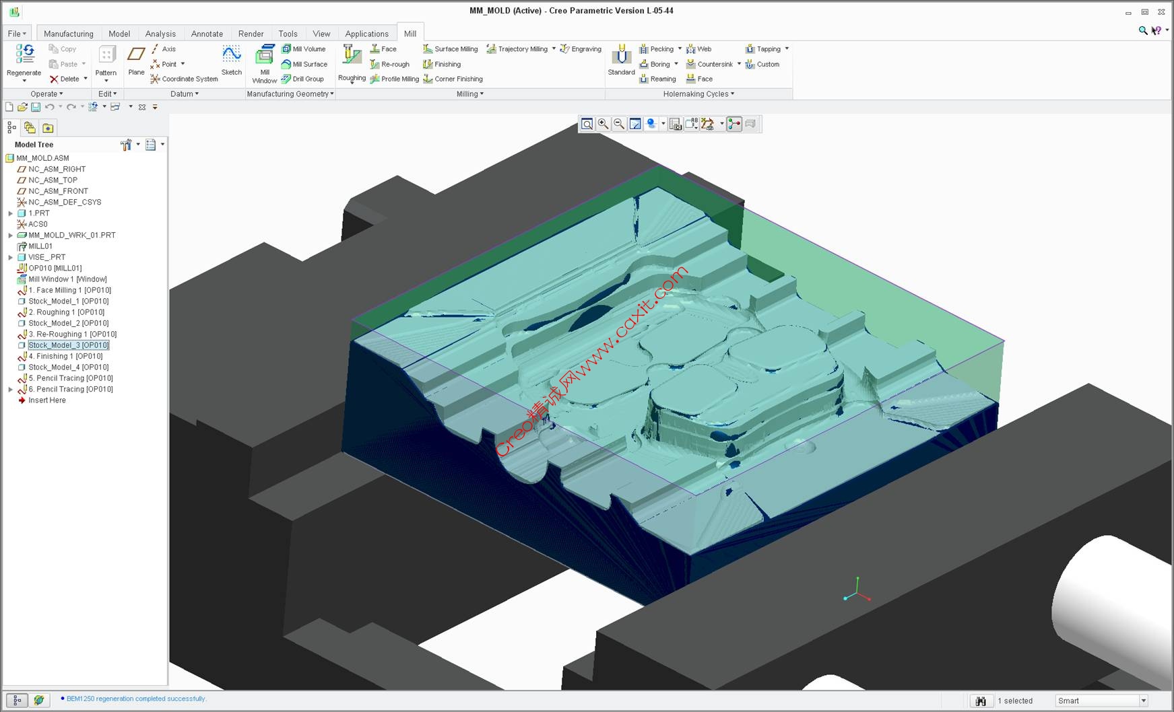
Task: Click Save in quick access toolbar
Action: (x=36, y=107)
